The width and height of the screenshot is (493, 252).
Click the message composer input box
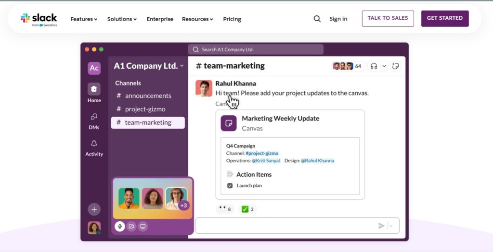click(297, 226)
